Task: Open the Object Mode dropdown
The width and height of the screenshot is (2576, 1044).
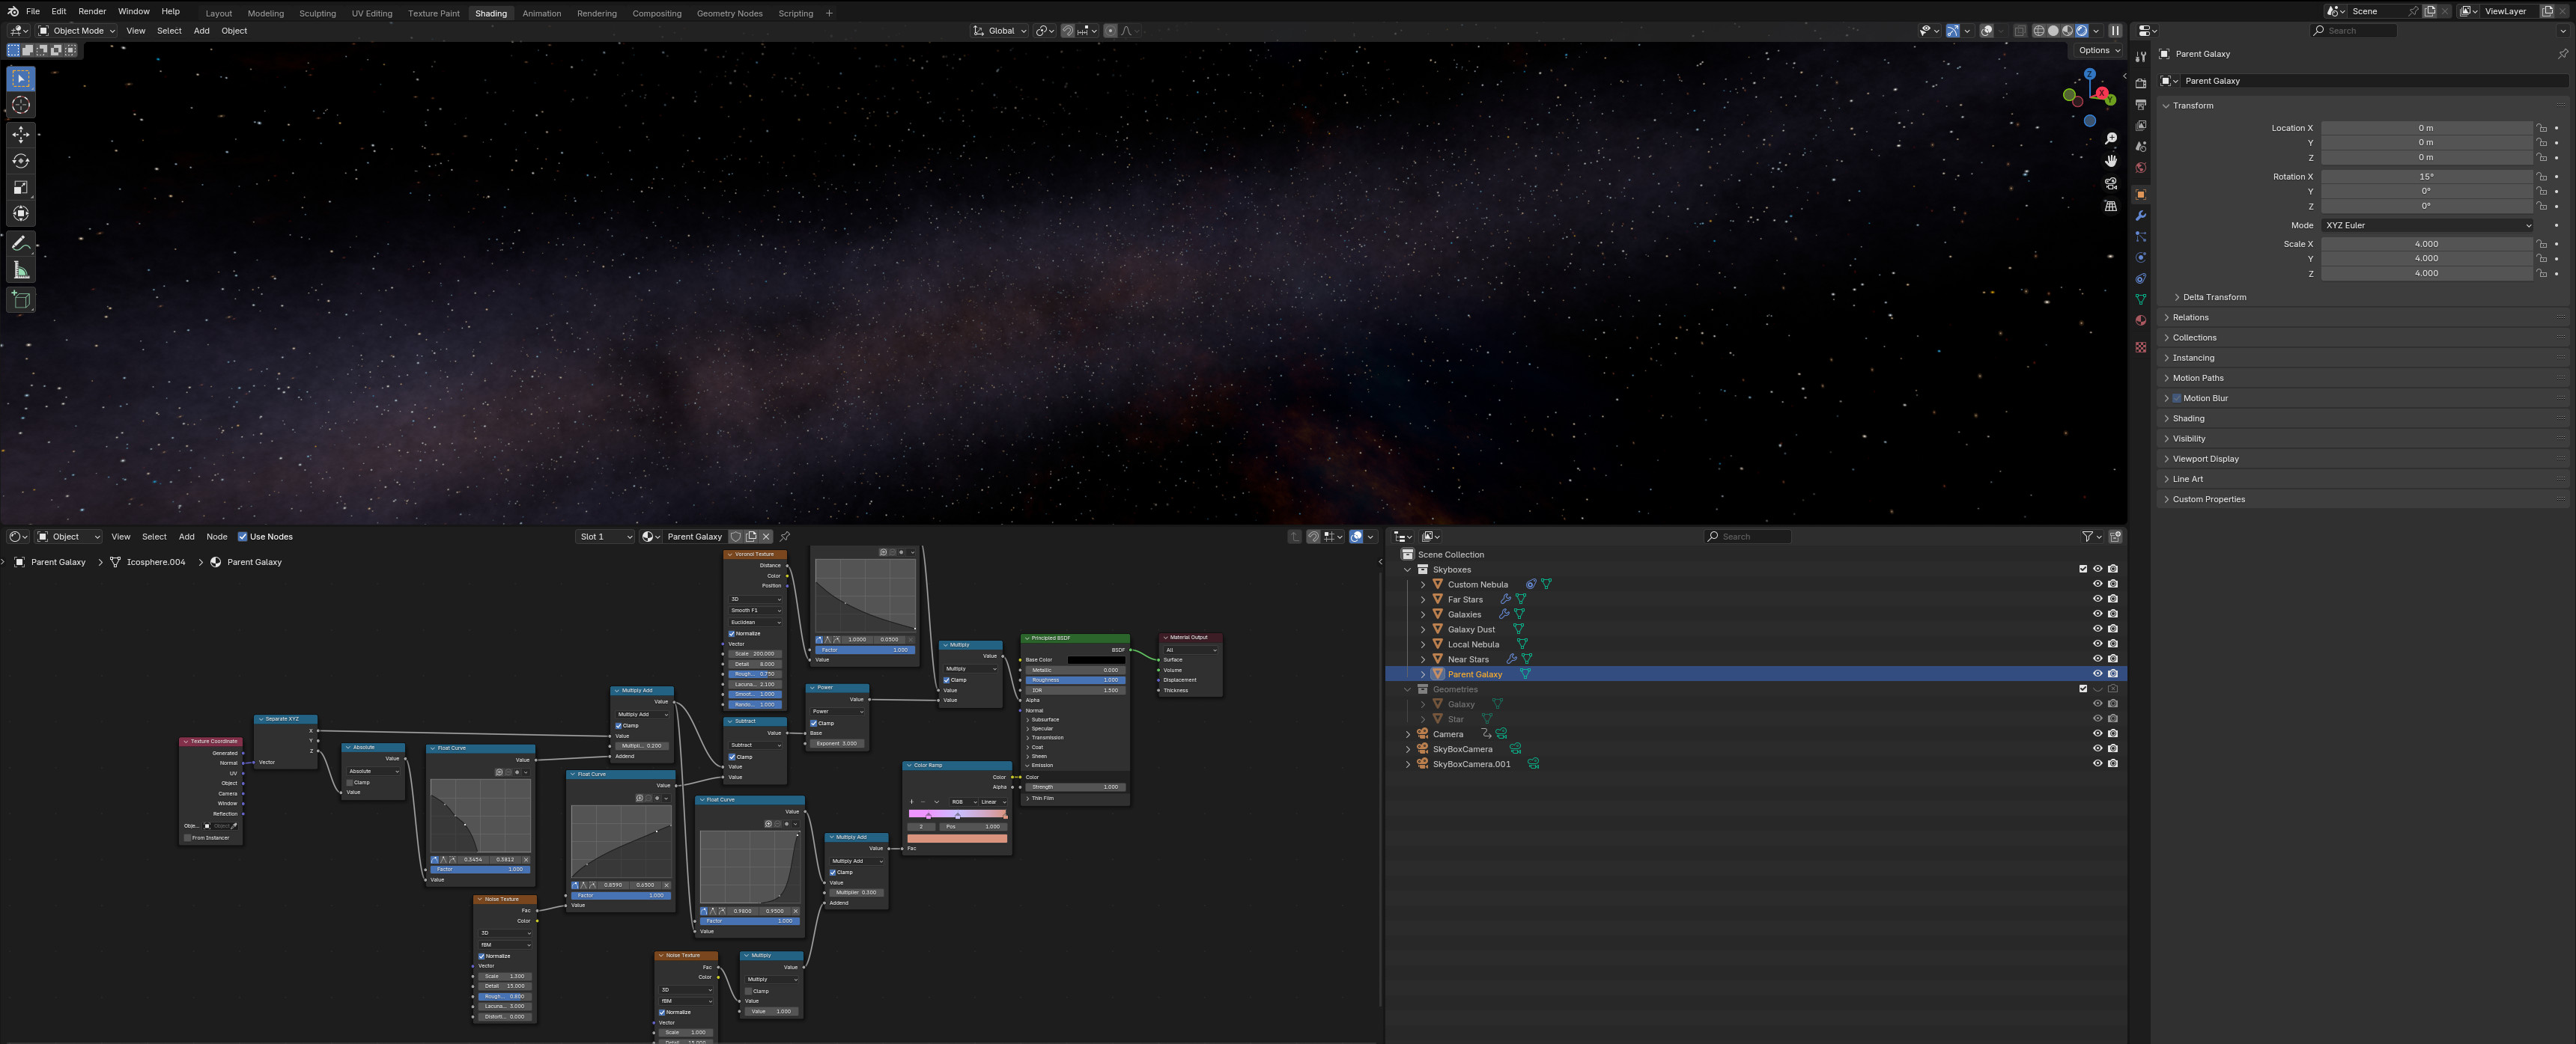Action: pyautogui.click(x=76, y=31)
